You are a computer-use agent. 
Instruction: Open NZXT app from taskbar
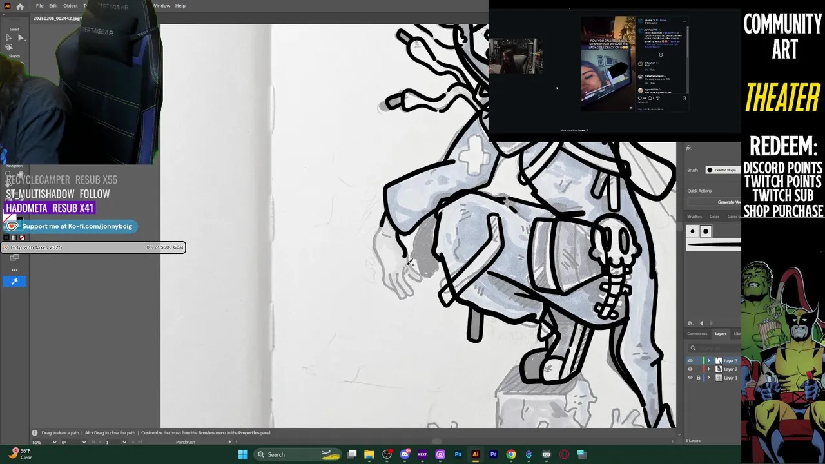(422, 454)
